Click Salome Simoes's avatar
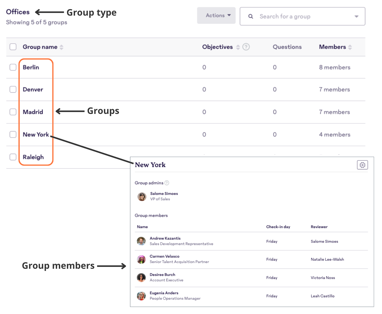Viewport: 382px width, 314px height. pos(142,197)
